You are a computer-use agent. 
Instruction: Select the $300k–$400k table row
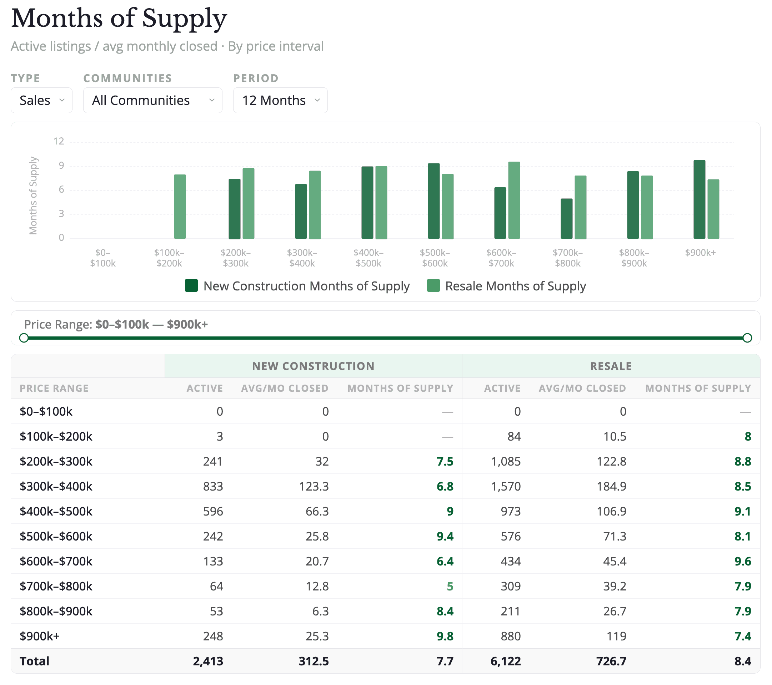tap(56, 487)
